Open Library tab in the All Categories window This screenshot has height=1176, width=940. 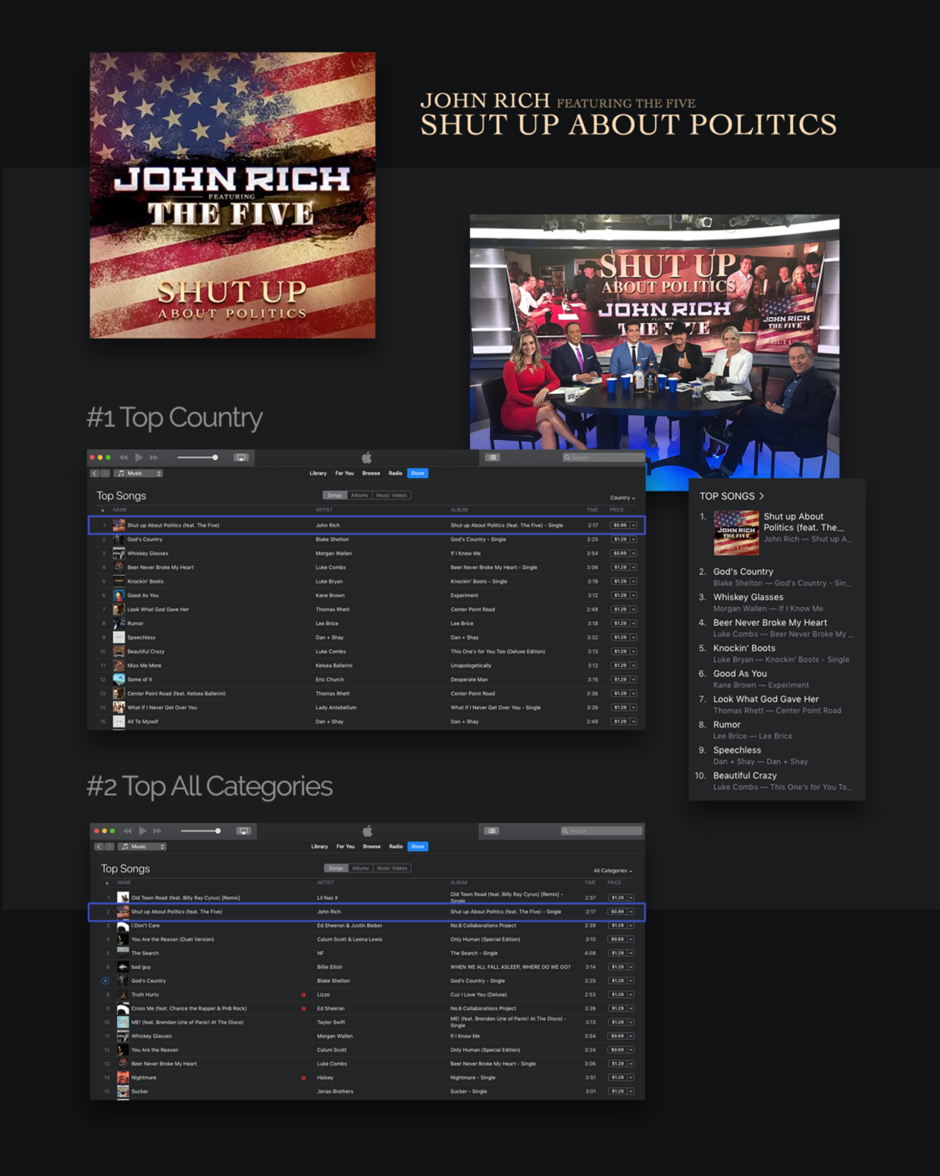[x=320, y=847]
